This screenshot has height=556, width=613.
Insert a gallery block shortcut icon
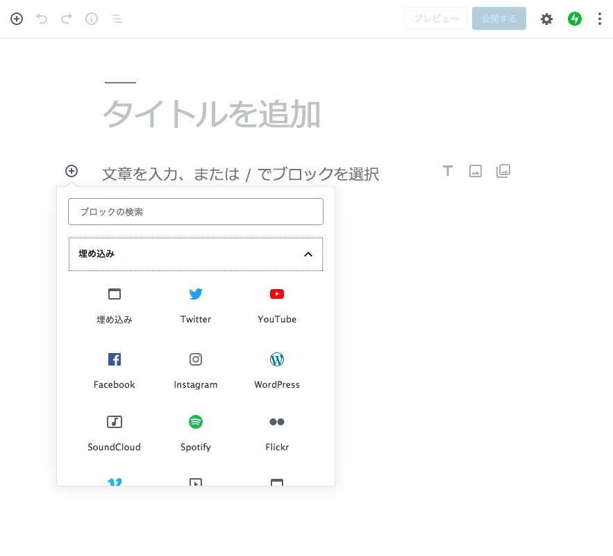pyautogui.click(x=503, y=171)
